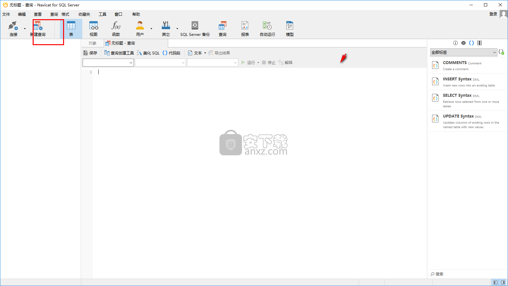
Task: Open the 文件 menu
Action: tap(6, 14)
